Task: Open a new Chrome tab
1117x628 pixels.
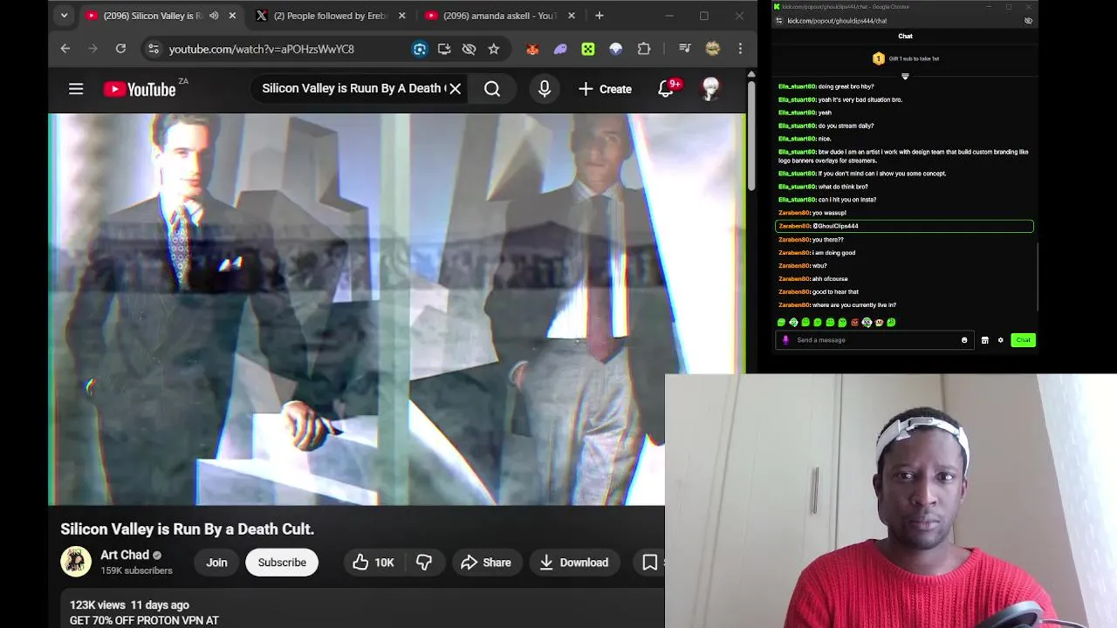Action: point(599,16)
